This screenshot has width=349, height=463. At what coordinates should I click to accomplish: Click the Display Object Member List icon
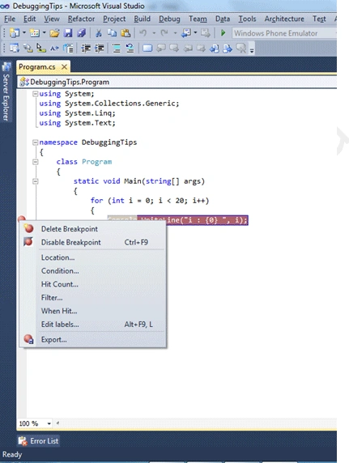15,48
